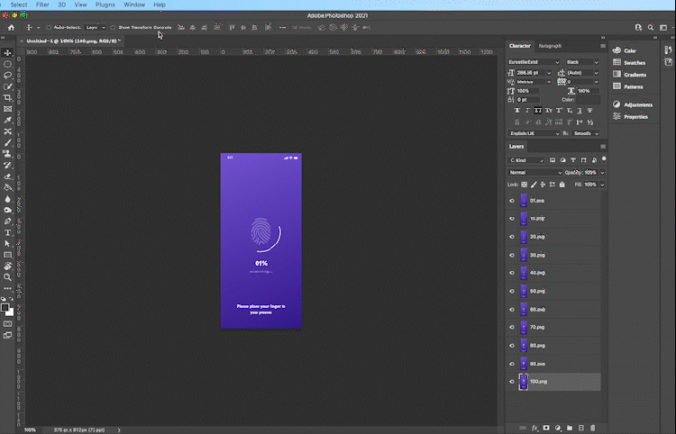Select the Elliptical Marquee tool
This screenshot has height=434, width=676.
[x=7, y=64]
